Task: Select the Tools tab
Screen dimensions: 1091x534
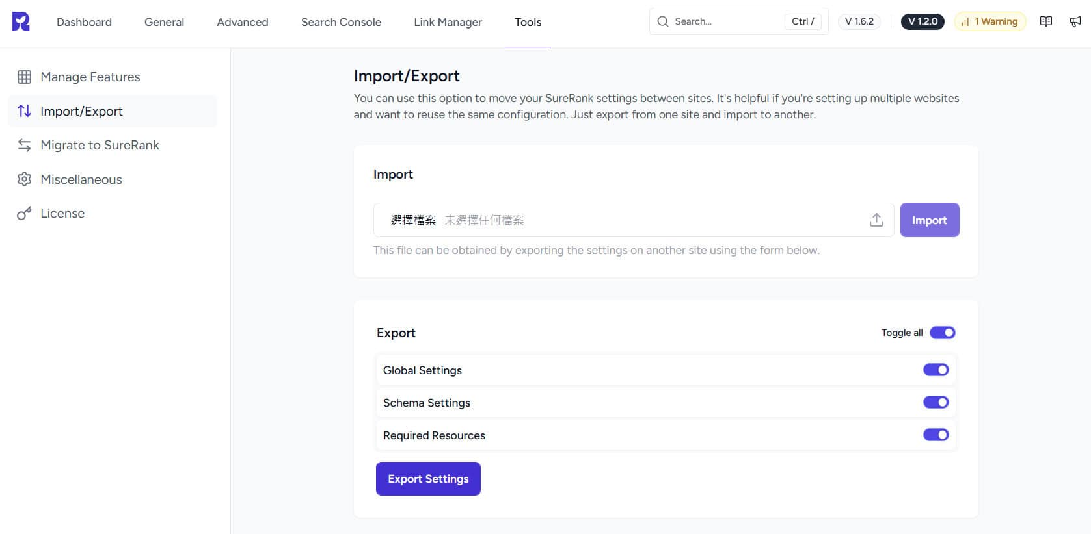Action: pyautogui.click(x=528, y=22)
